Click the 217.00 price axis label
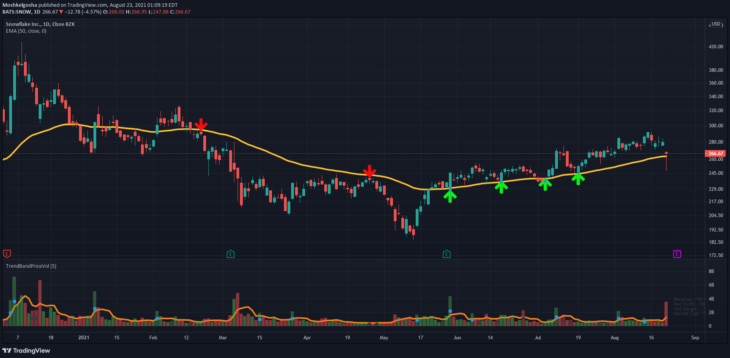Image resolution: width=730 pixels, height=358 pixels. (716, 202)
